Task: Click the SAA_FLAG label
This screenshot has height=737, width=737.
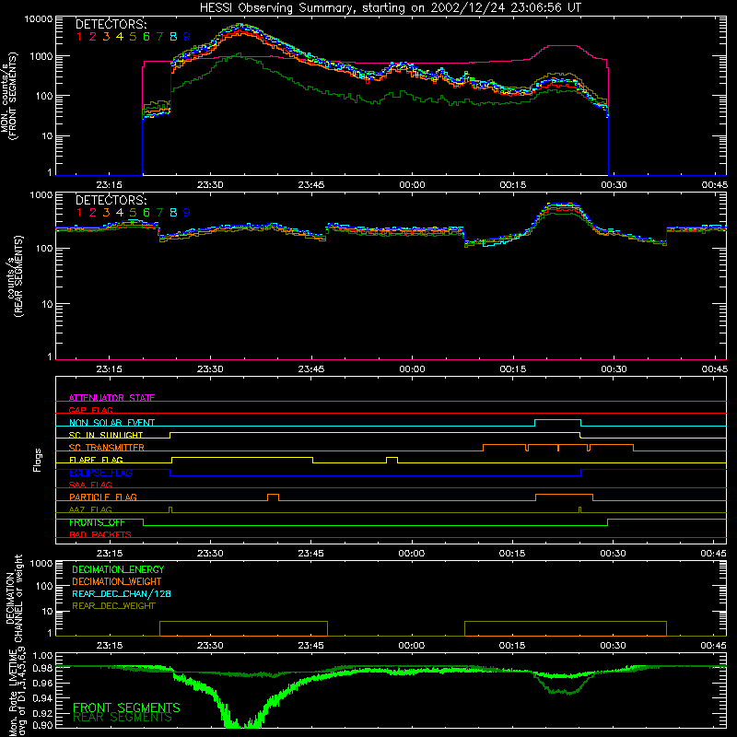Action: (90, 485)
